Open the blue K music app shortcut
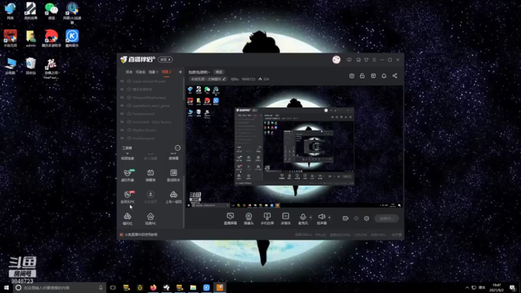 72,38
